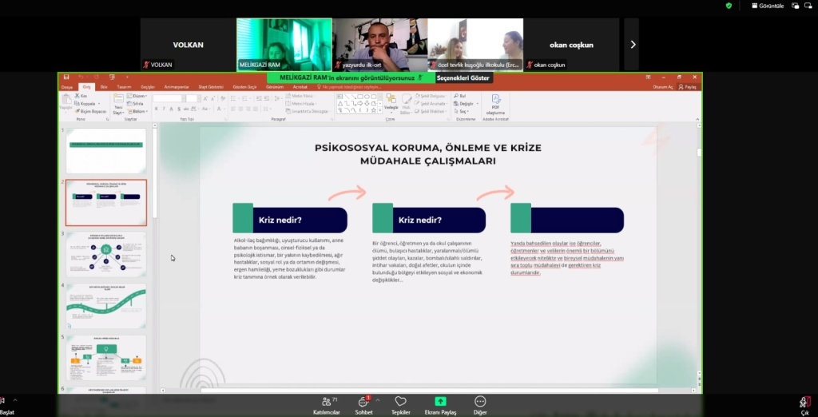Click the Paylaş share button in PowerPoint
This screenshot has width=818, height=417.
click(687, 86)
